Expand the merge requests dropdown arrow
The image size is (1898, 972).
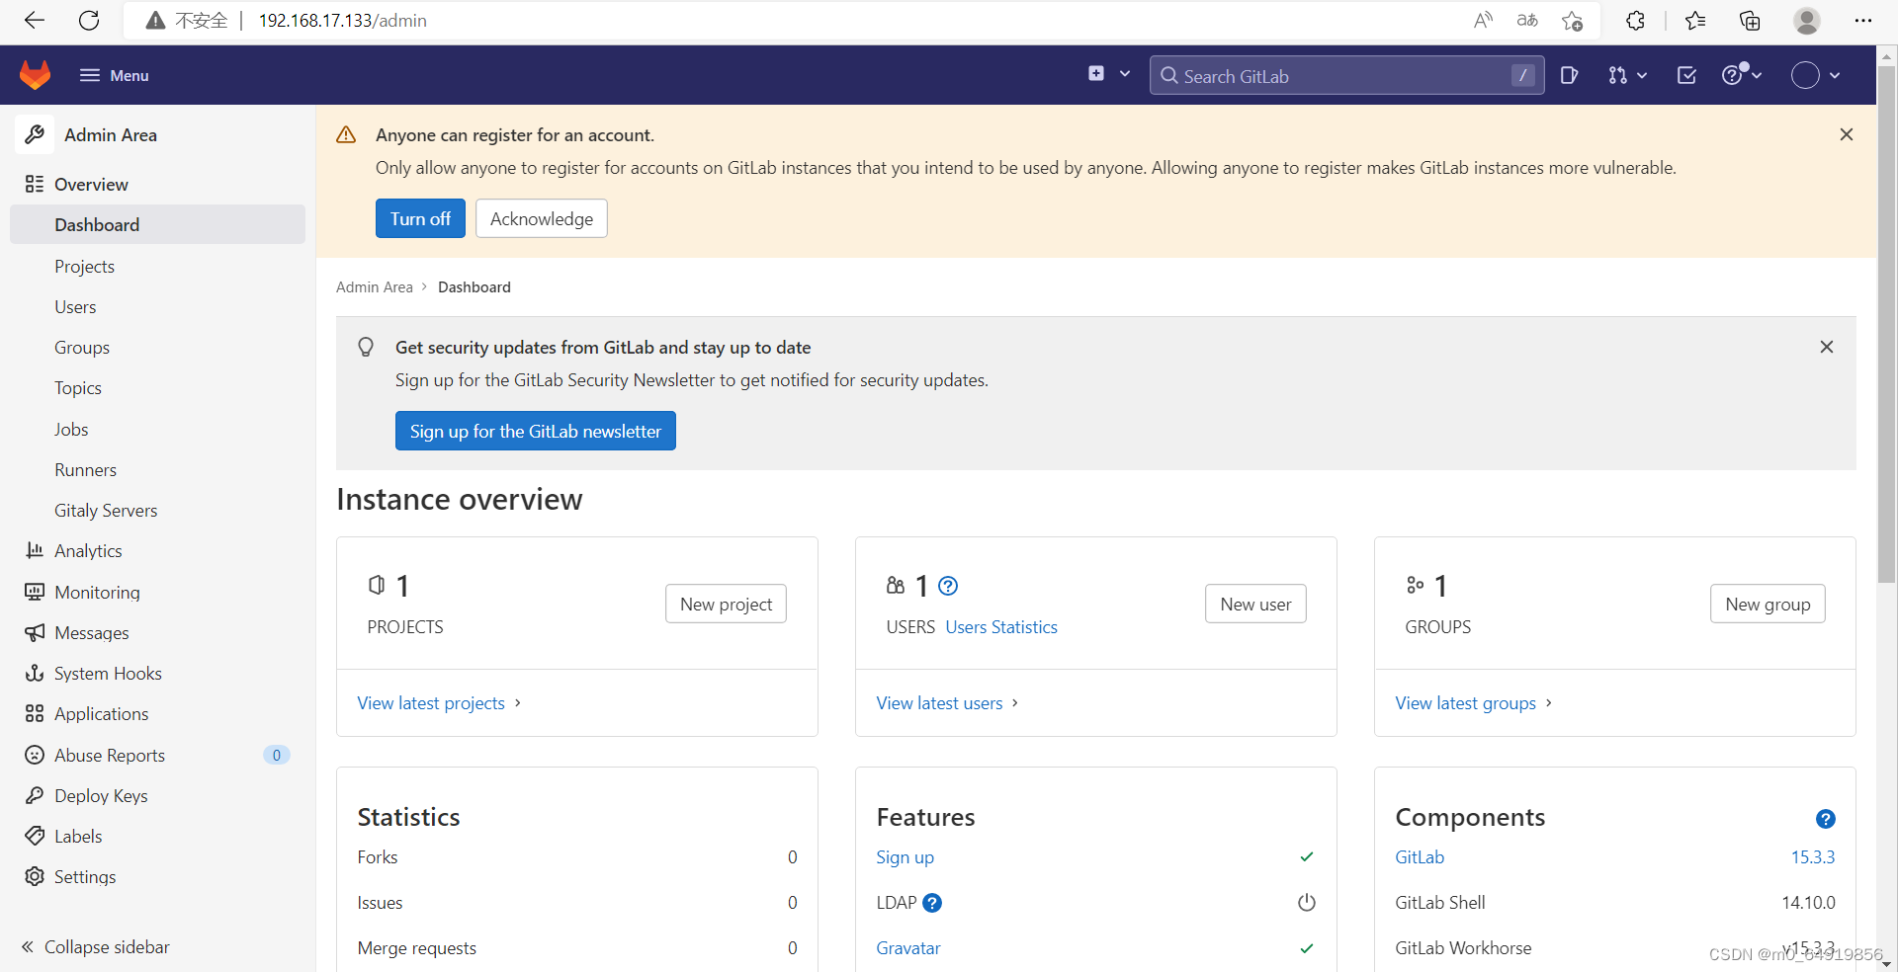click(1642, 75)
